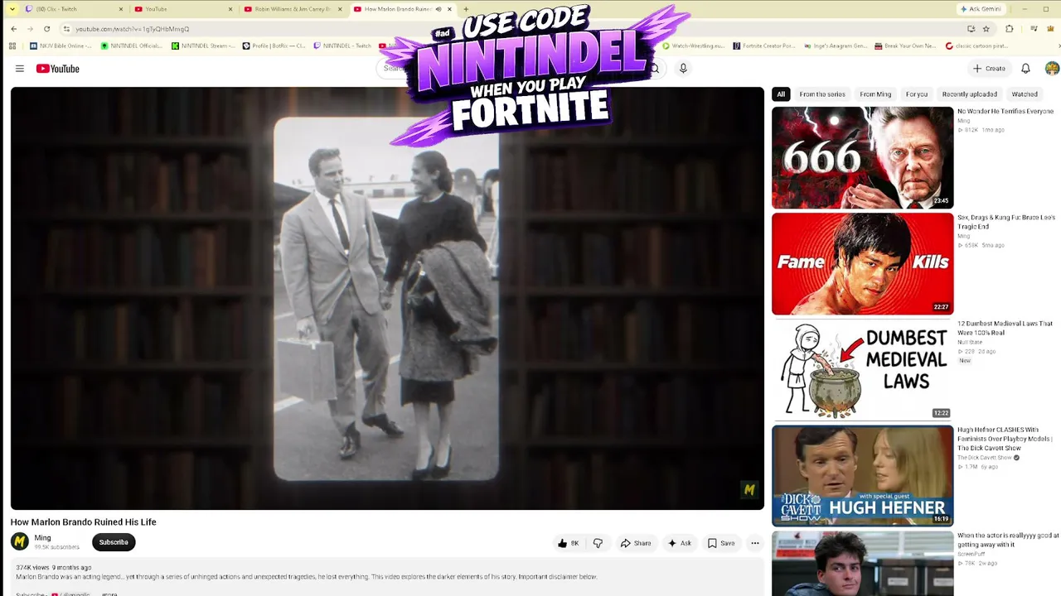1061x596 pixels.
Task: Open the Hugh Hefner Dick Cavett thumbnail
Action: coord(862,476)
